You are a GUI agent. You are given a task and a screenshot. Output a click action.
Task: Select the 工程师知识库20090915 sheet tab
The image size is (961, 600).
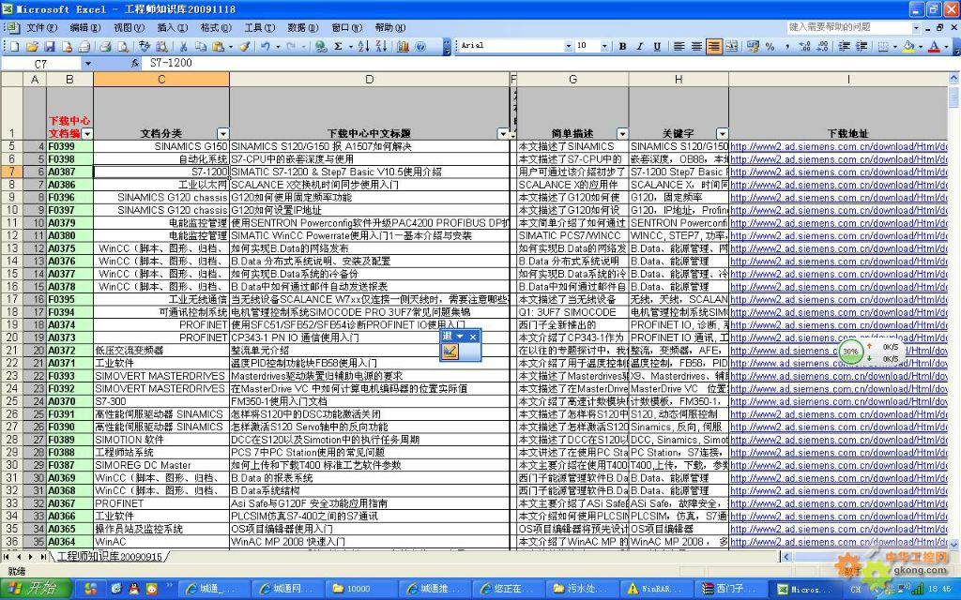point(110,557)
